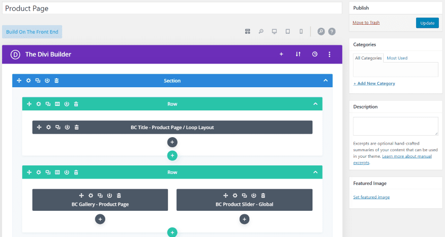Viewport: 445px width, 237px height.
Task: Click the Set featured image link
Action: 371,197
